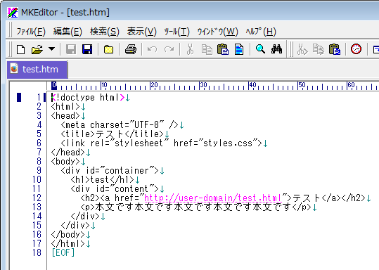Select the test.htm document tab
The width and height of the screenshot is (379, 270).
point(37,70)
